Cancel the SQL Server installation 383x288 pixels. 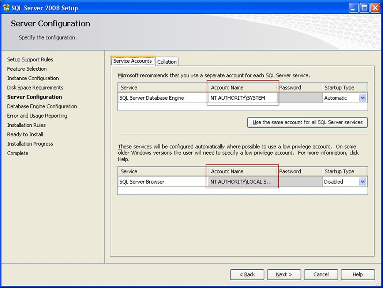pos(321,274)
